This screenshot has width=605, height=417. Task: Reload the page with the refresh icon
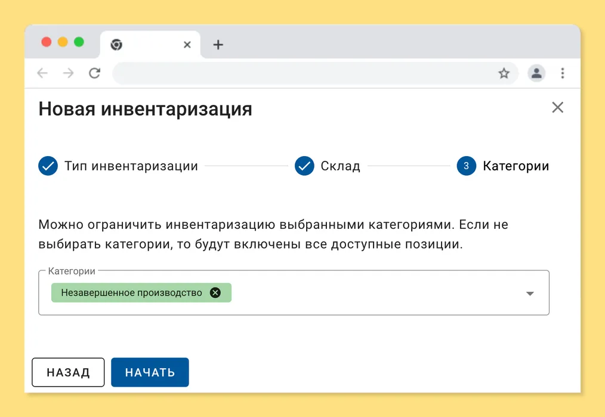94,73
